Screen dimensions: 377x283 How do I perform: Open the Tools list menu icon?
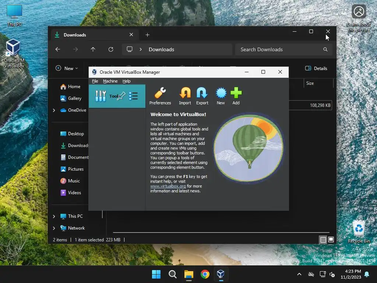[133, 96]
